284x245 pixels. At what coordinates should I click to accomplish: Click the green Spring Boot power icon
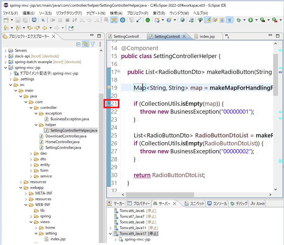pos(148,20)
